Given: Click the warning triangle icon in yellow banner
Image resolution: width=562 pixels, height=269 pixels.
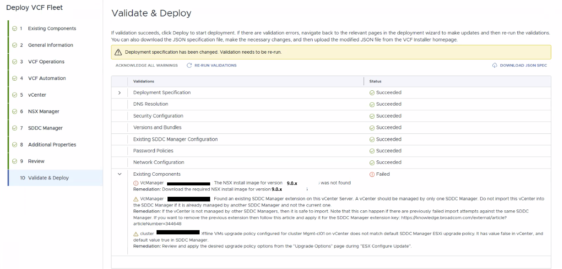Looking at the screenshot, I should 119,52.
